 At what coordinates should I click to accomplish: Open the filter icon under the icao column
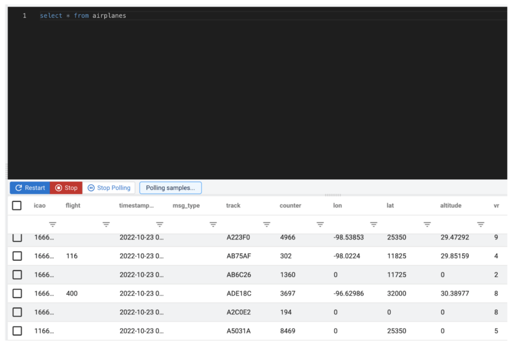click(x=53, y=224)
